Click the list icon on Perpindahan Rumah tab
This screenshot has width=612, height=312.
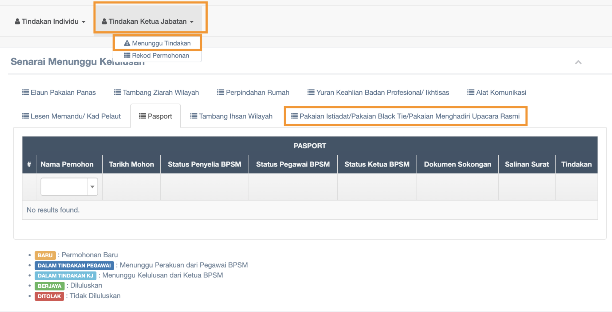[220, 92]
